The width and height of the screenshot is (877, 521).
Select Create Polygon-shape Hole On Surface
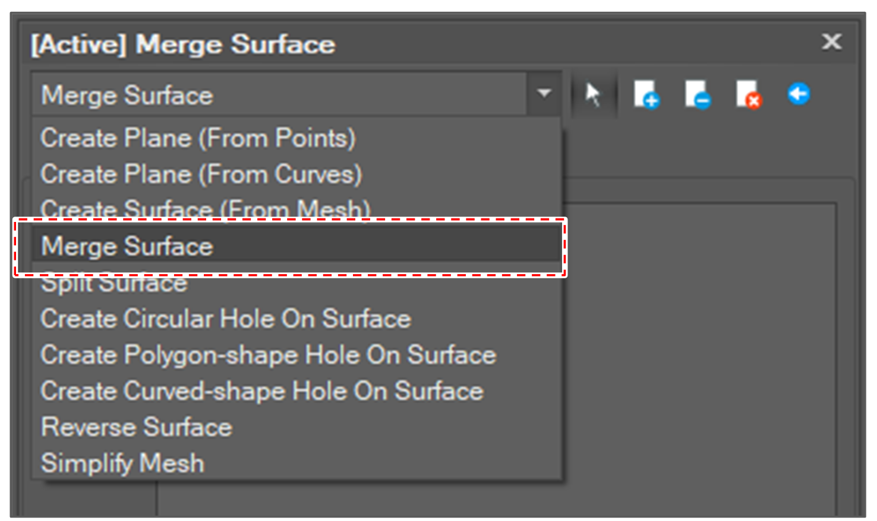268,355
